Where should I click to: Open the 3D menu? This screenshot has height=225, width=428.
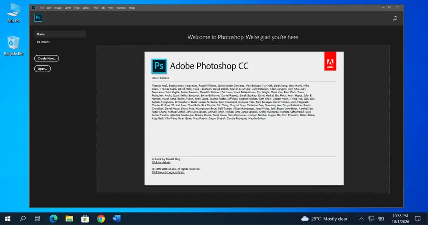[x=103, y=8]
